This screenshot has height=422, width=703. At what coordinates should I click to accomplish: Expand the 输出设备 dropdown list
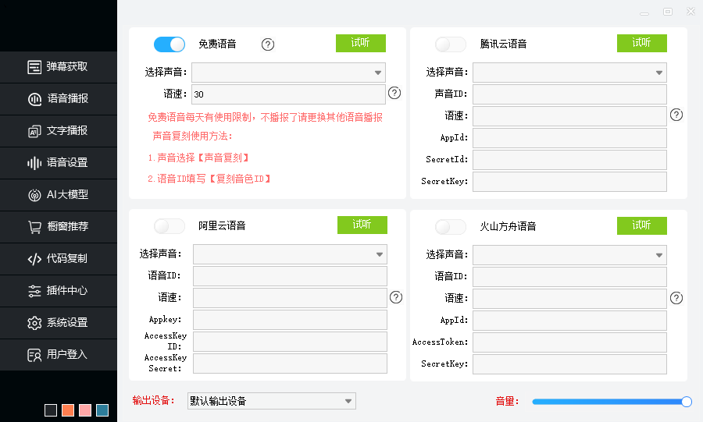click(272, 401)
